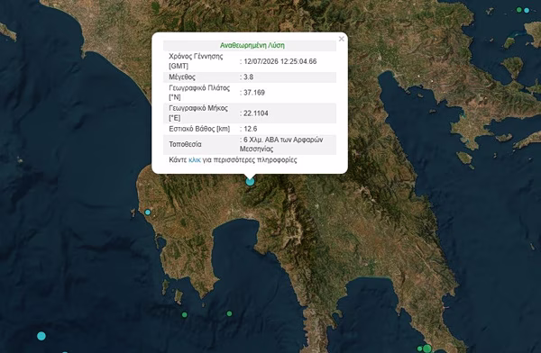Follow the 'κλικ' link for more information
Viewport: 541px width, 353px height.
click(194, 160)
